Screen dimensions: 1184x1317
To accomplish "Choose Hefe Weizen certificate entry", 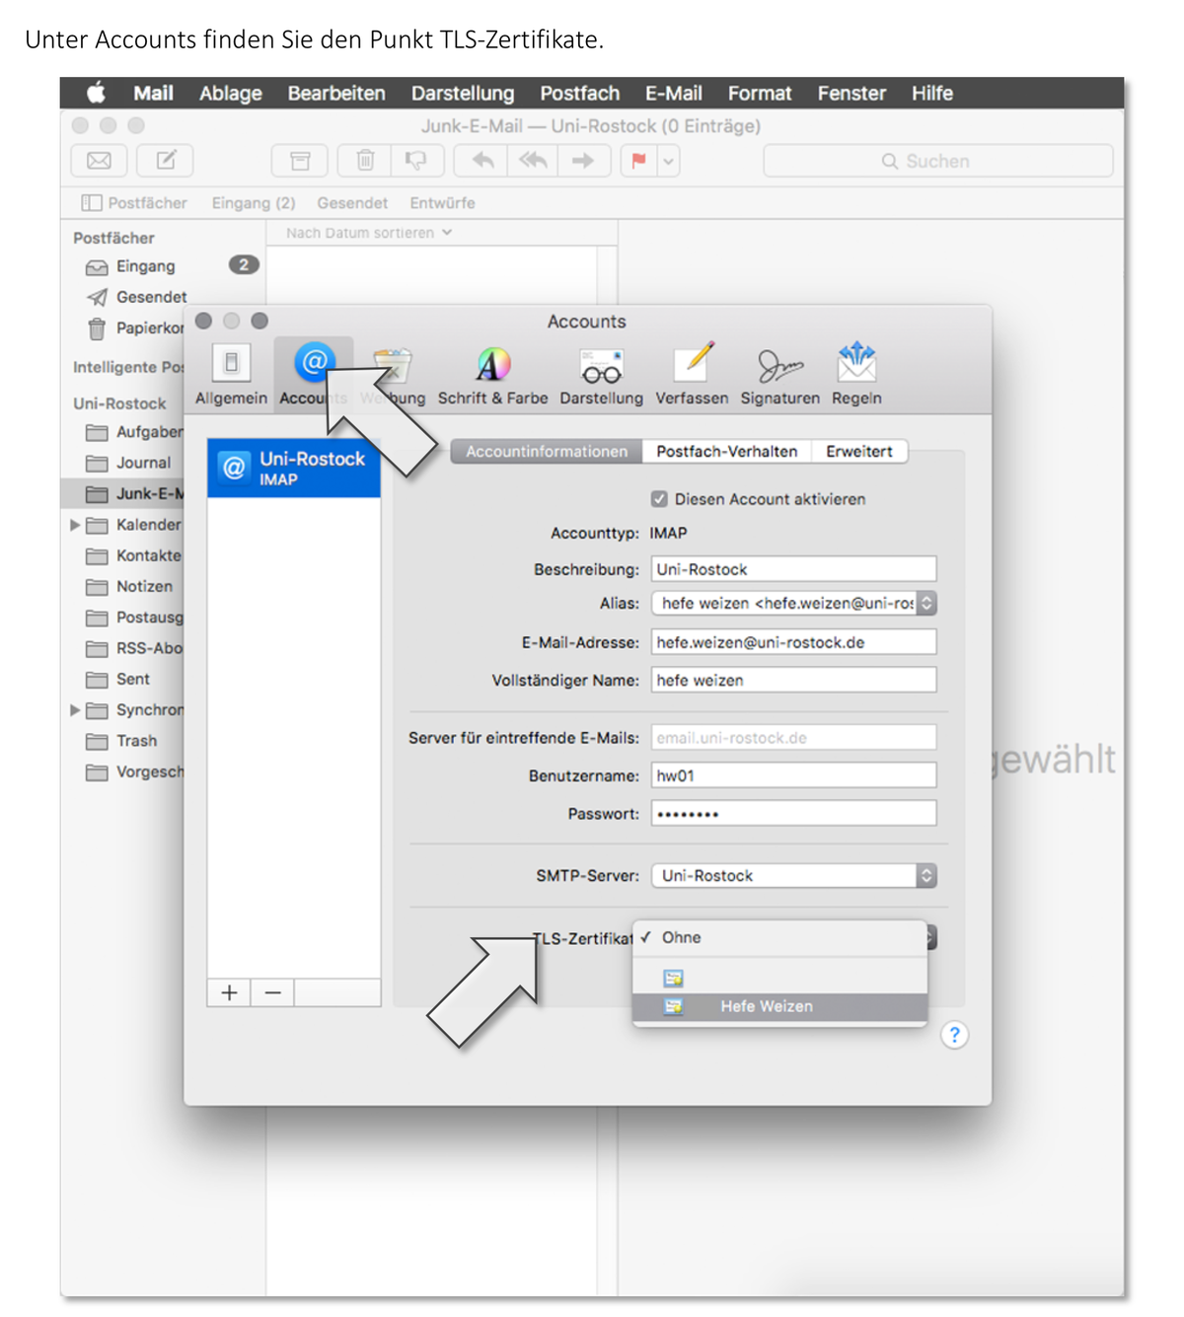I will coord(779,1006).
